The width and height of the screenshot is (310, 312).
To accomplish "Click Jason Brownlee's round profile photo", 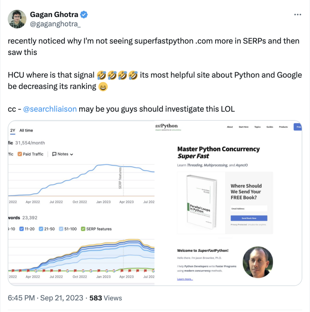I will 258,262.
